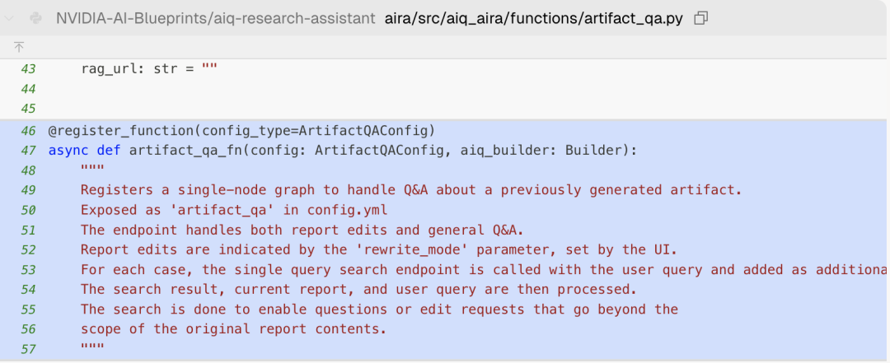Click line number 51
The width and height of the screenshot is (890, 363).
[28, 230]
